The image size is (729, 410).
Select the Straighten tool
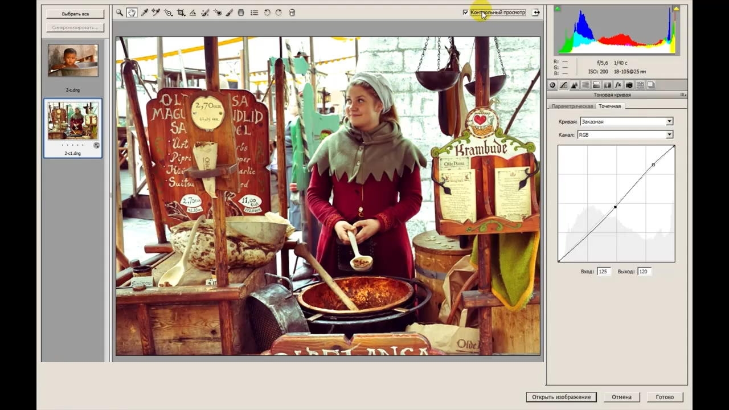coord(193,13)
